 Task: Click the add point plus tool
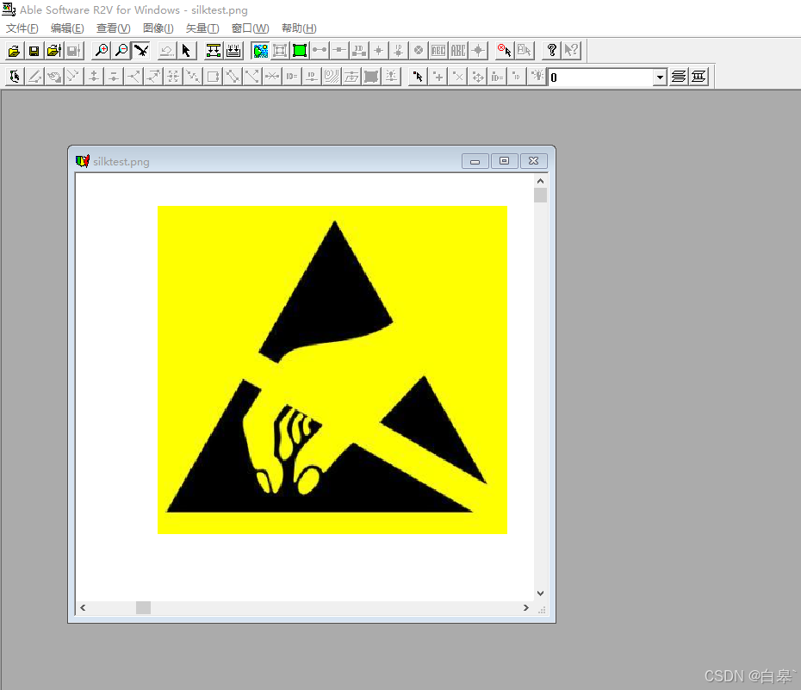[438, 77]
